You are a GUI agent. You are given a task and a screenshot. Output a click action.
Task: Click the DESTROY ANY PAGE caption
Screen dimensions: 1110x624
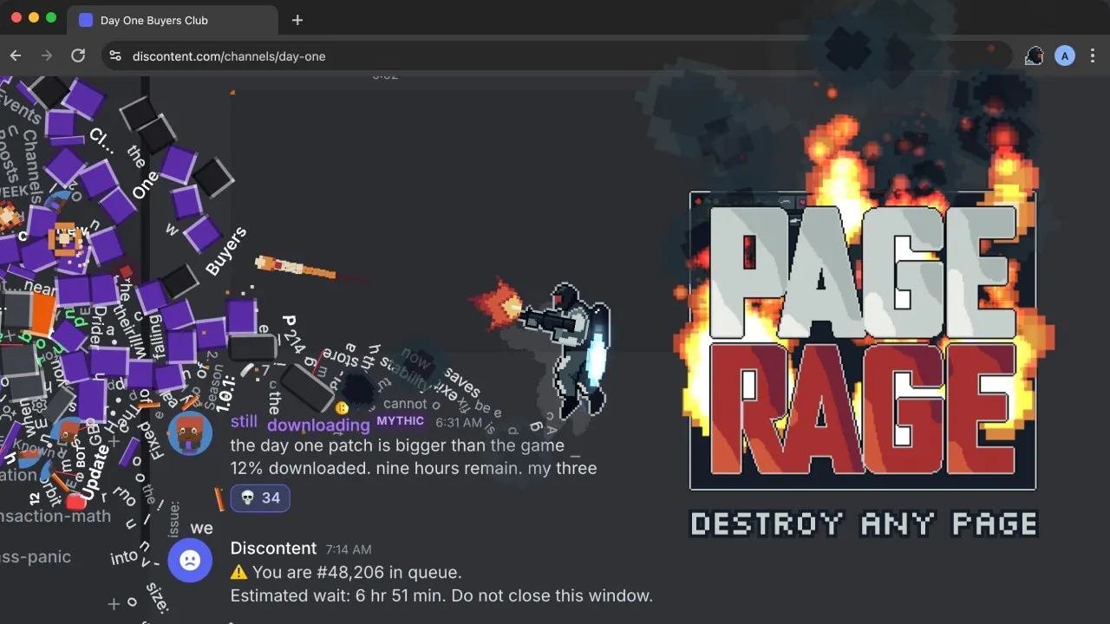[864, 523]
